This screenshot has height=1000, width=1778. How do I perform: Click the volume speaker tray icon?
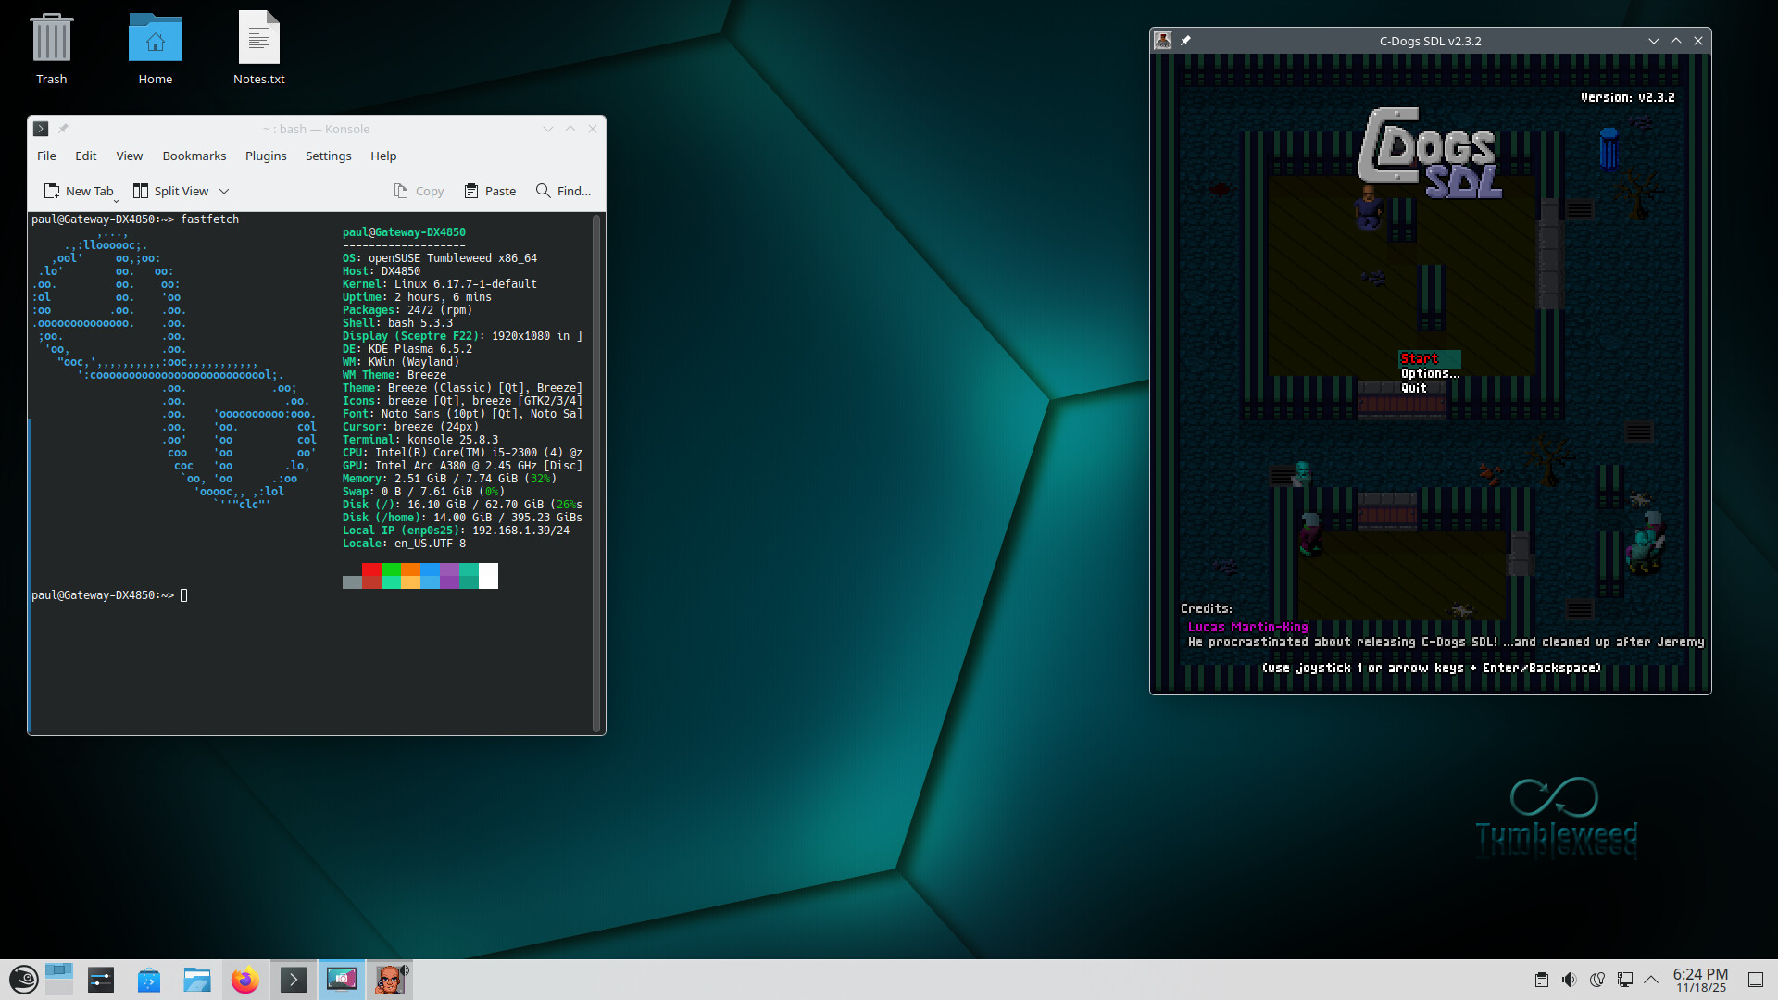coord(1569,980)
